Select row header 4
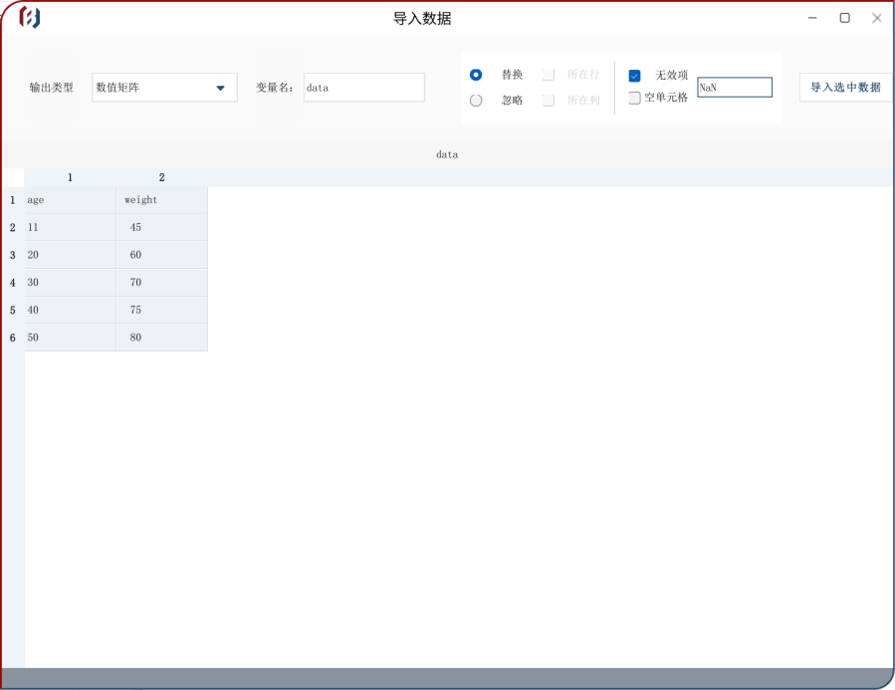The height and width of the screenshot is (690, 895). (13, 283)
